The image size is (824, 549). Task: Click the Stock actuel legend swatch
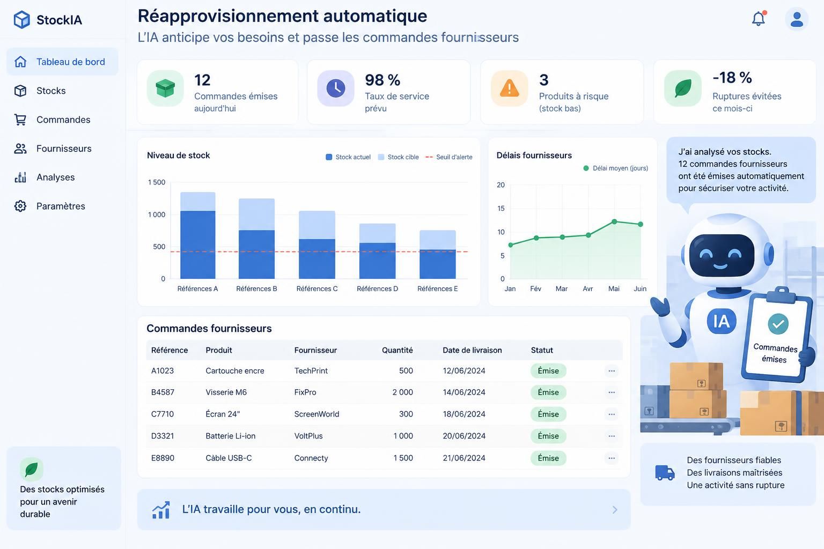tap(329, 157)
